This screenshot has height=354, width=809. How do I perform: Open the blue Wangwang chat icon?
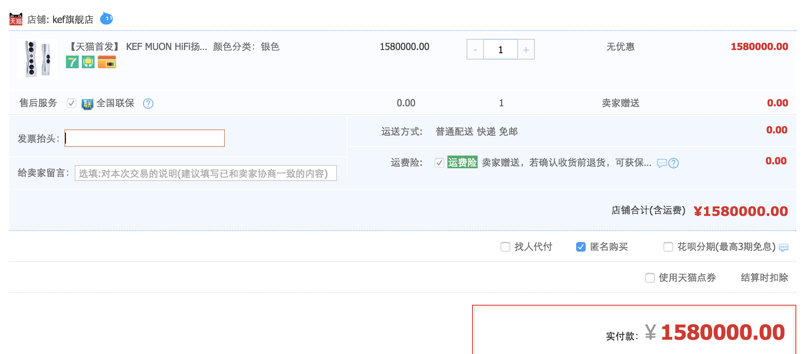[x=106, y=18]
